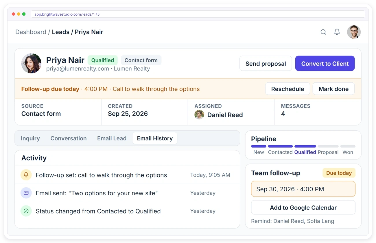Click the New pipeline stage bar
This screenshot has height=243, width=376.
[x=259, y=146]
